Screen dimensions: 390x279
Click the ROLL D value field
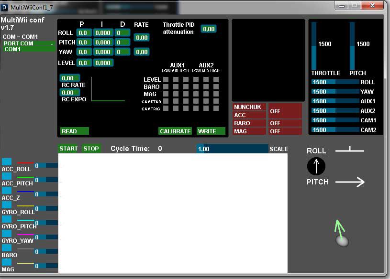122,33
